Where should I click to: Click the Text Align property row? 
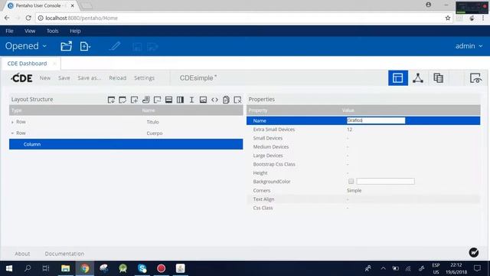click(363, 199)
